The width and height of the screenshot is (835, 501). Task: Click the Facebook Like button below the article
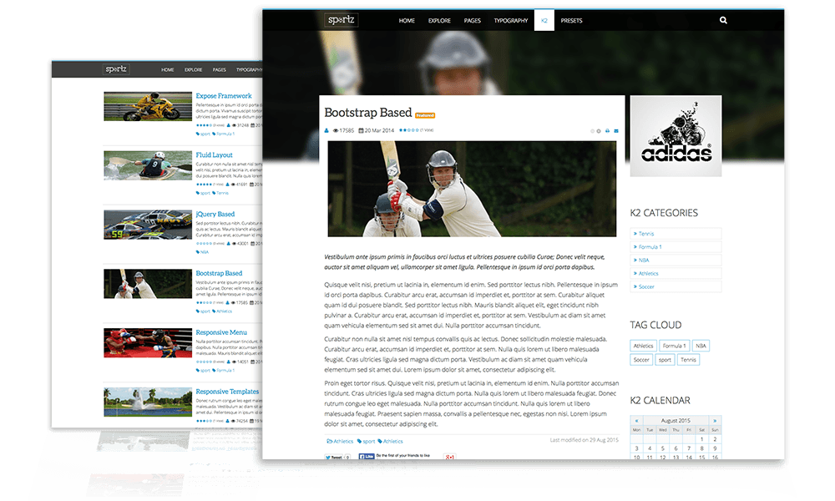coord(367,456)
